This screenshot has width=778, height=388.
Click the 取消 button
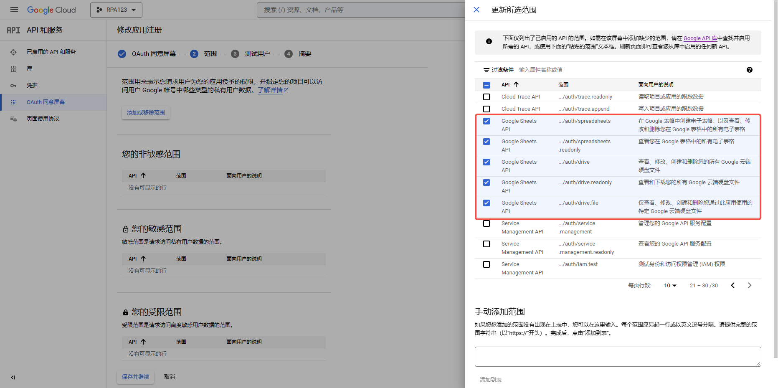click(170, 377)
